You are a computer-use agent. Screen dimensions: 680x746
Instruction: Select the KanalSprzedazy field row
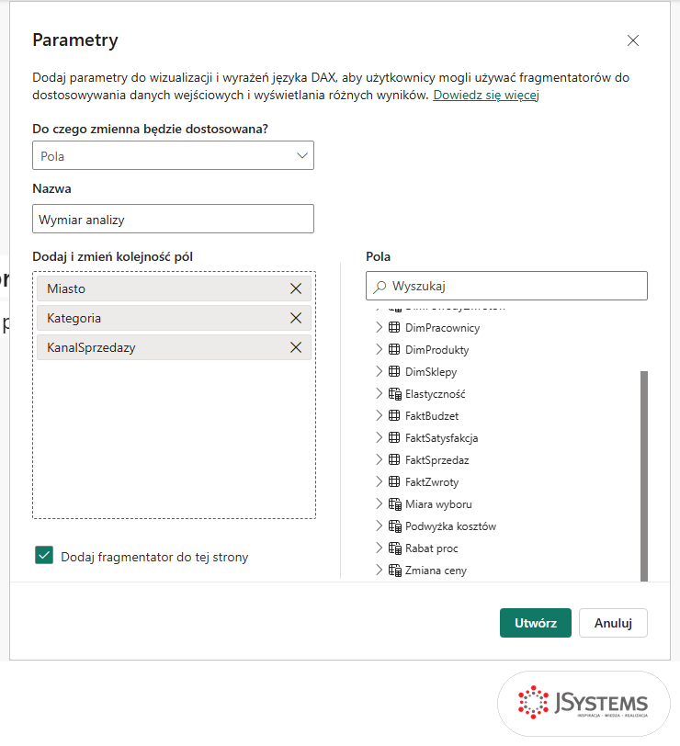pyautogui.click(x=175, y=348)
